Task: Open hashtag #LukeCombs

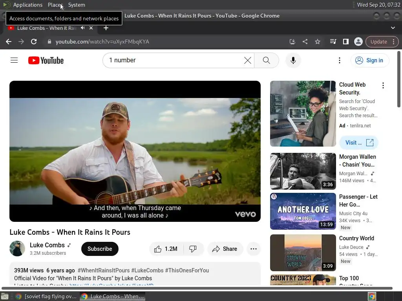Action: pos(147,270)
